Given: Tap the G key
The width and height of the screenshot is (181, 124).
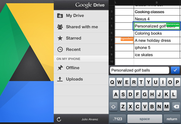Looking at the screenshot, I should click(x=145, y=94).
